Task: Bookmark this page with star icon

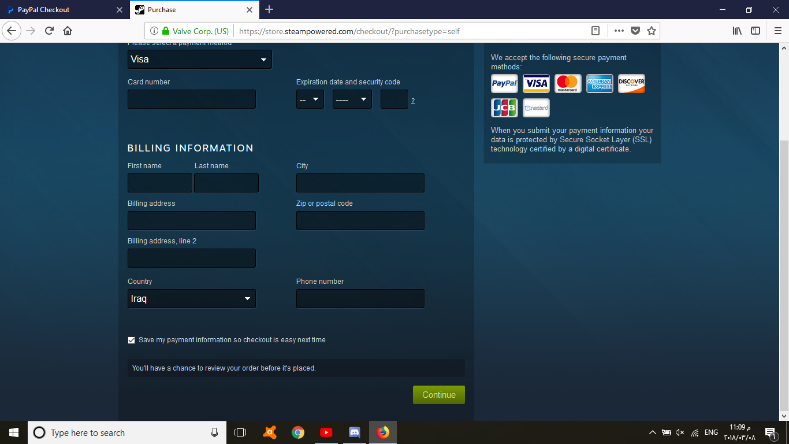Action: [x=652, y=31]
